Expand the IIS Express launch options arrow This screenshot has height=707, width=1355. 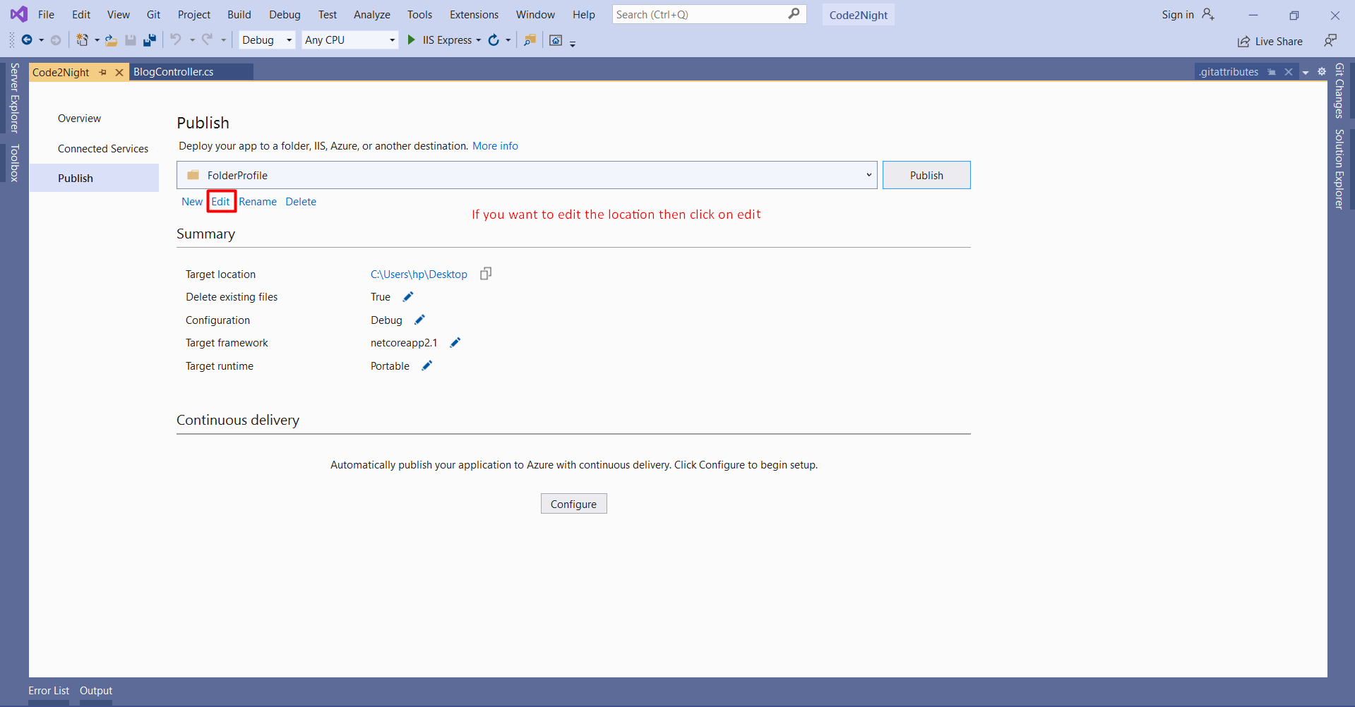479,40
